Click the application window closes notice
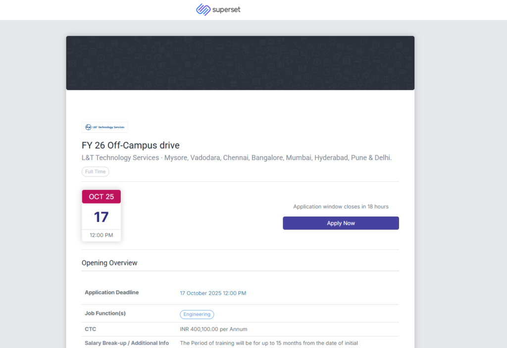The width and height of the screenshot is (507, 348). pos(341,207)
